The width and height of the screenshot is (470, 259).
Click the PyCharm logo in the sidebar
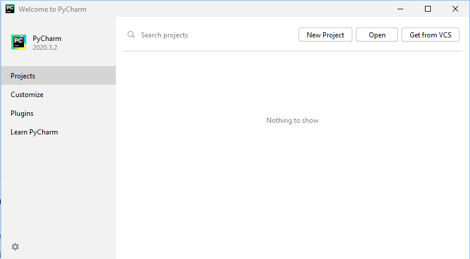(x=19, y=42)
